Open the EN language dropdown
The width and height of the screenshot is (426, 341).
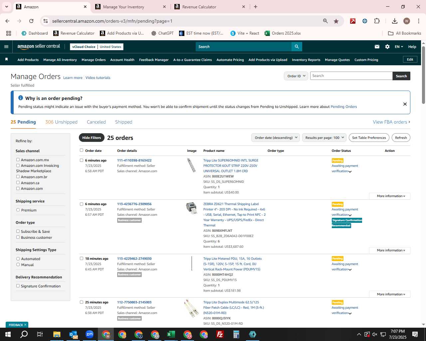399,47
